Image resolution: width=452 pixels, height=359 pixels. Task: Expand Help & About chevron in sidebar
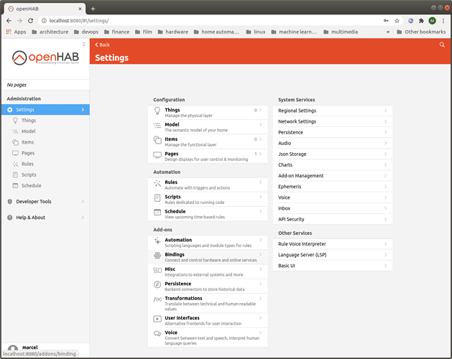[x=83, y=218]
